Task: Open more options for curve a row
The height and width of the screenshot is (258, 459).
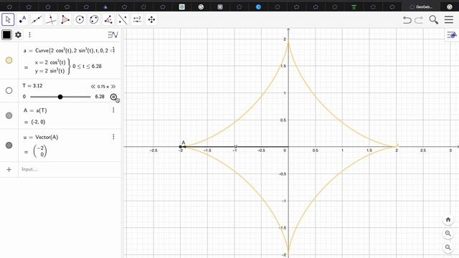Action: (113, 49)
